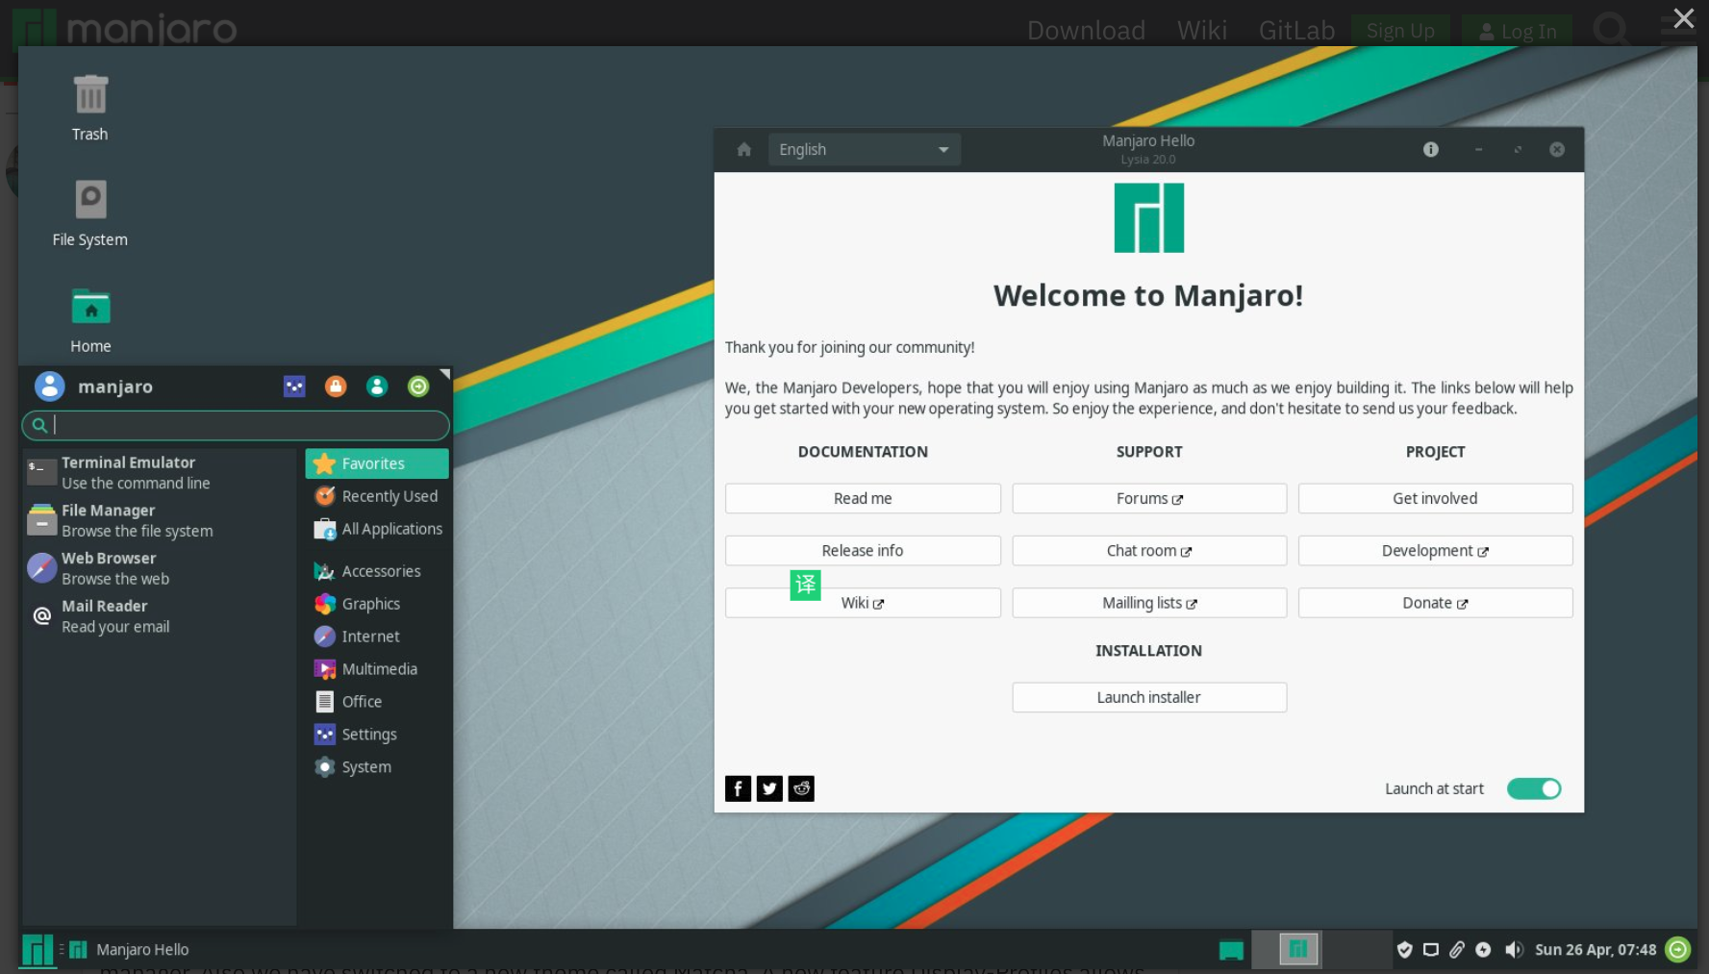Click the switch user icon in menu header
The image size is (1709, 974).
point(377,387)
